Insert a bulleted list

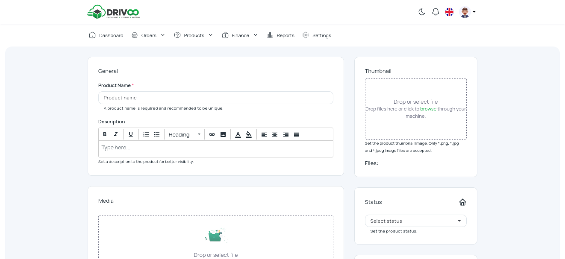157,134
